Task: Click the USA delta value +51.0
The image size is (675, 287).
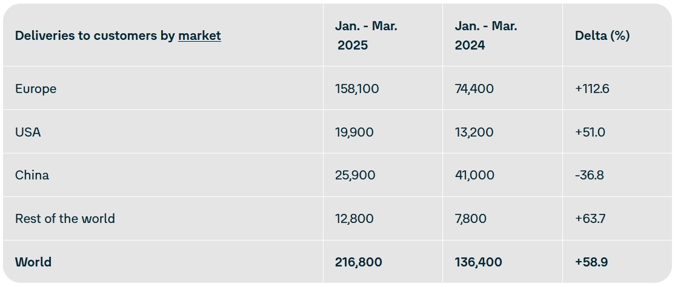Action: click(590, 132)
